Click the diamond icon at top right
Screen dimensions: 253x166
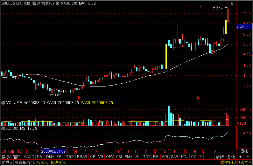[227, 3]
